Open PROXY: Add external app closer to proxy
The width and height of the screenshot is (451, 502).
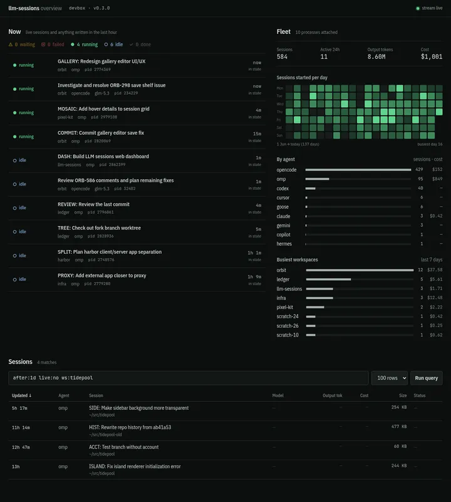click(x=137, y=280)
